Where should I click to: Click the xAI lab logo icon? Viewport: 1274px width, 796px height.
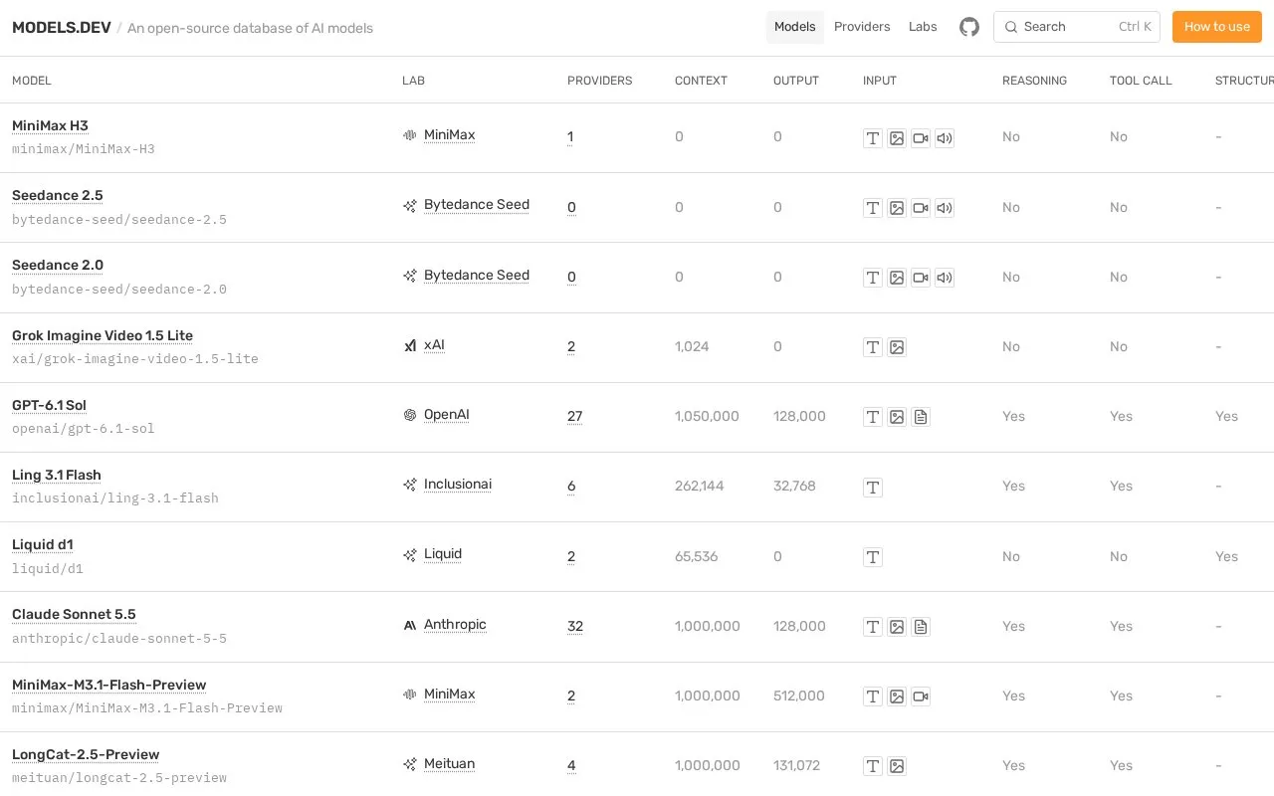click(409, 345)
